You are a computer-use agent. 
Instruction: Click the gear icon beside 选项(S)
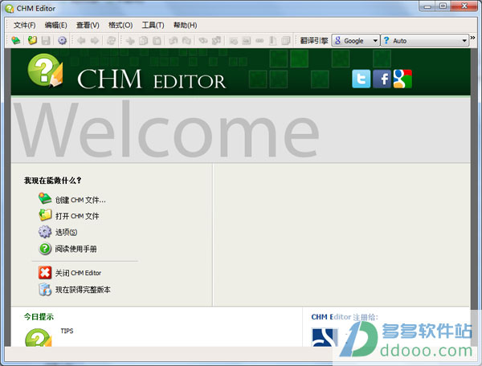(x=45, y=231)
